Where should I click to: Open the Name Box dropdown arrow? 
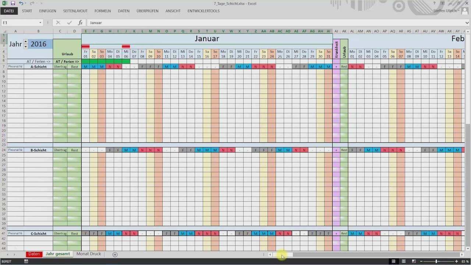40,23
